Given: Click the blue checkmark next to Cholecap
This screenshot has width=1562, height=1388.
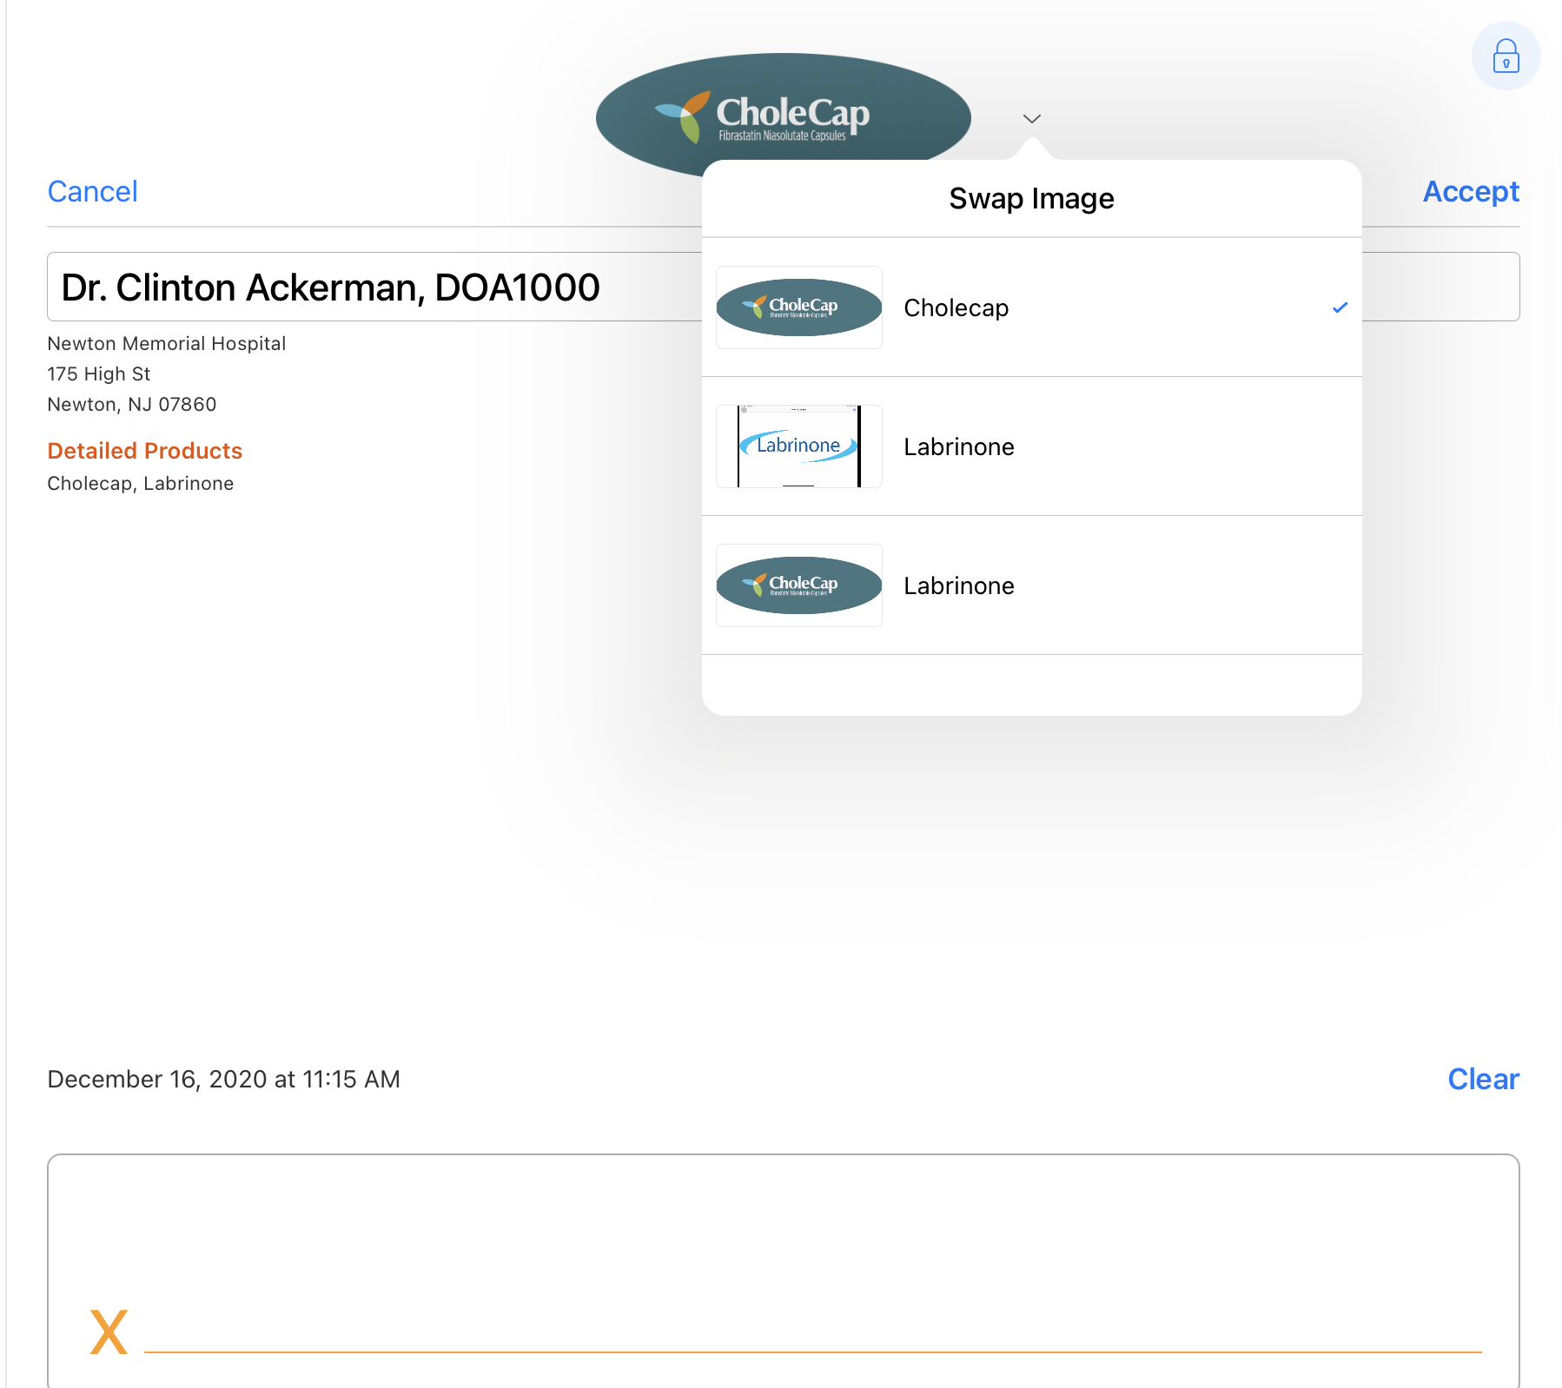Looking at the screenshot, I should click(x=1340, y=307).
